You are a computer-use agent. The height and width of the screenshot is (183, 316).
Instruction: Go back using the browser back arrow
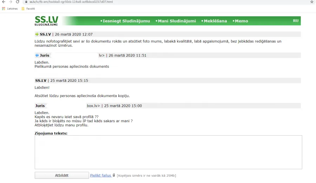tap(4, 2)
